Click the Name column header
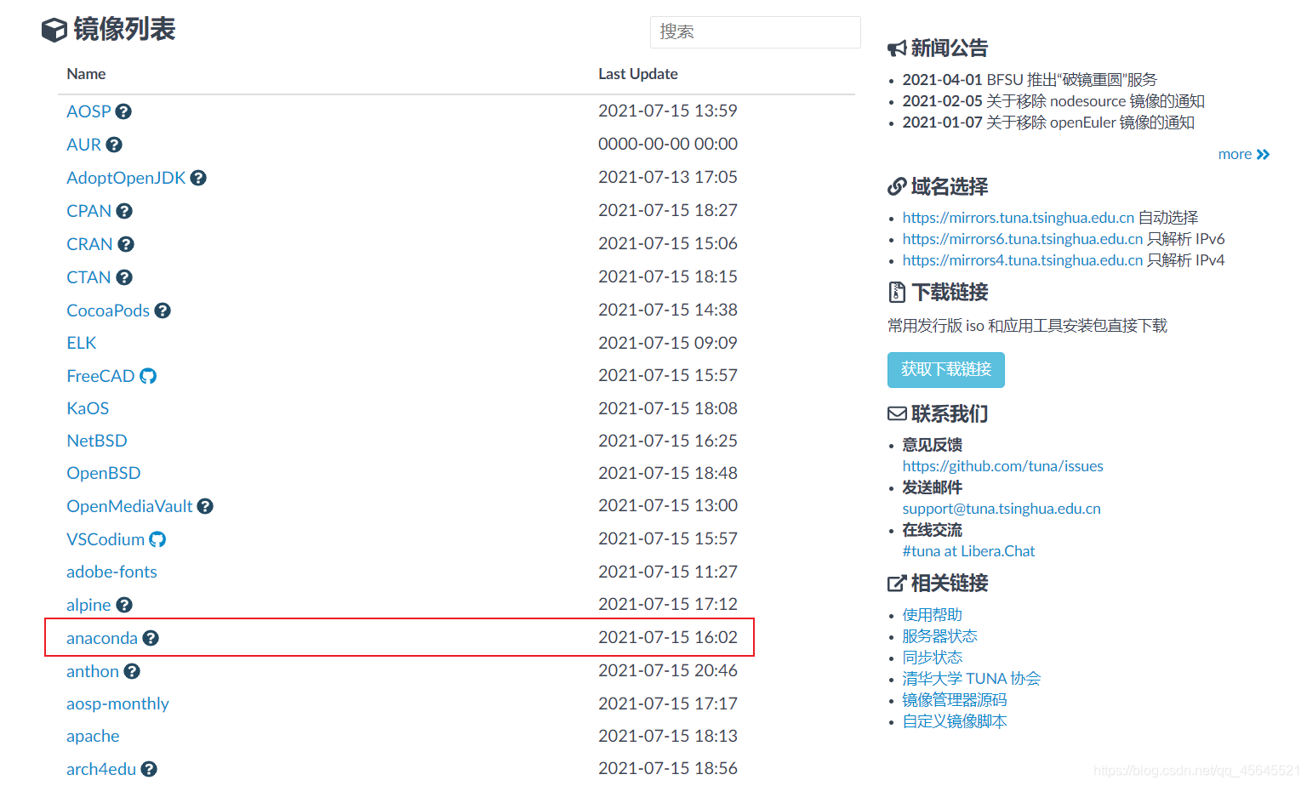 86,74
